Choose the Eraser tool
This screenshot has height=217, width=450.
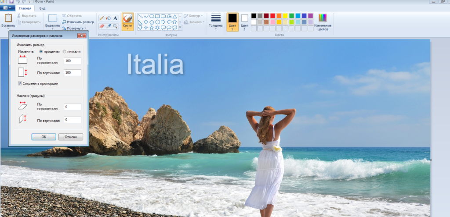click(x=102, y=26)
